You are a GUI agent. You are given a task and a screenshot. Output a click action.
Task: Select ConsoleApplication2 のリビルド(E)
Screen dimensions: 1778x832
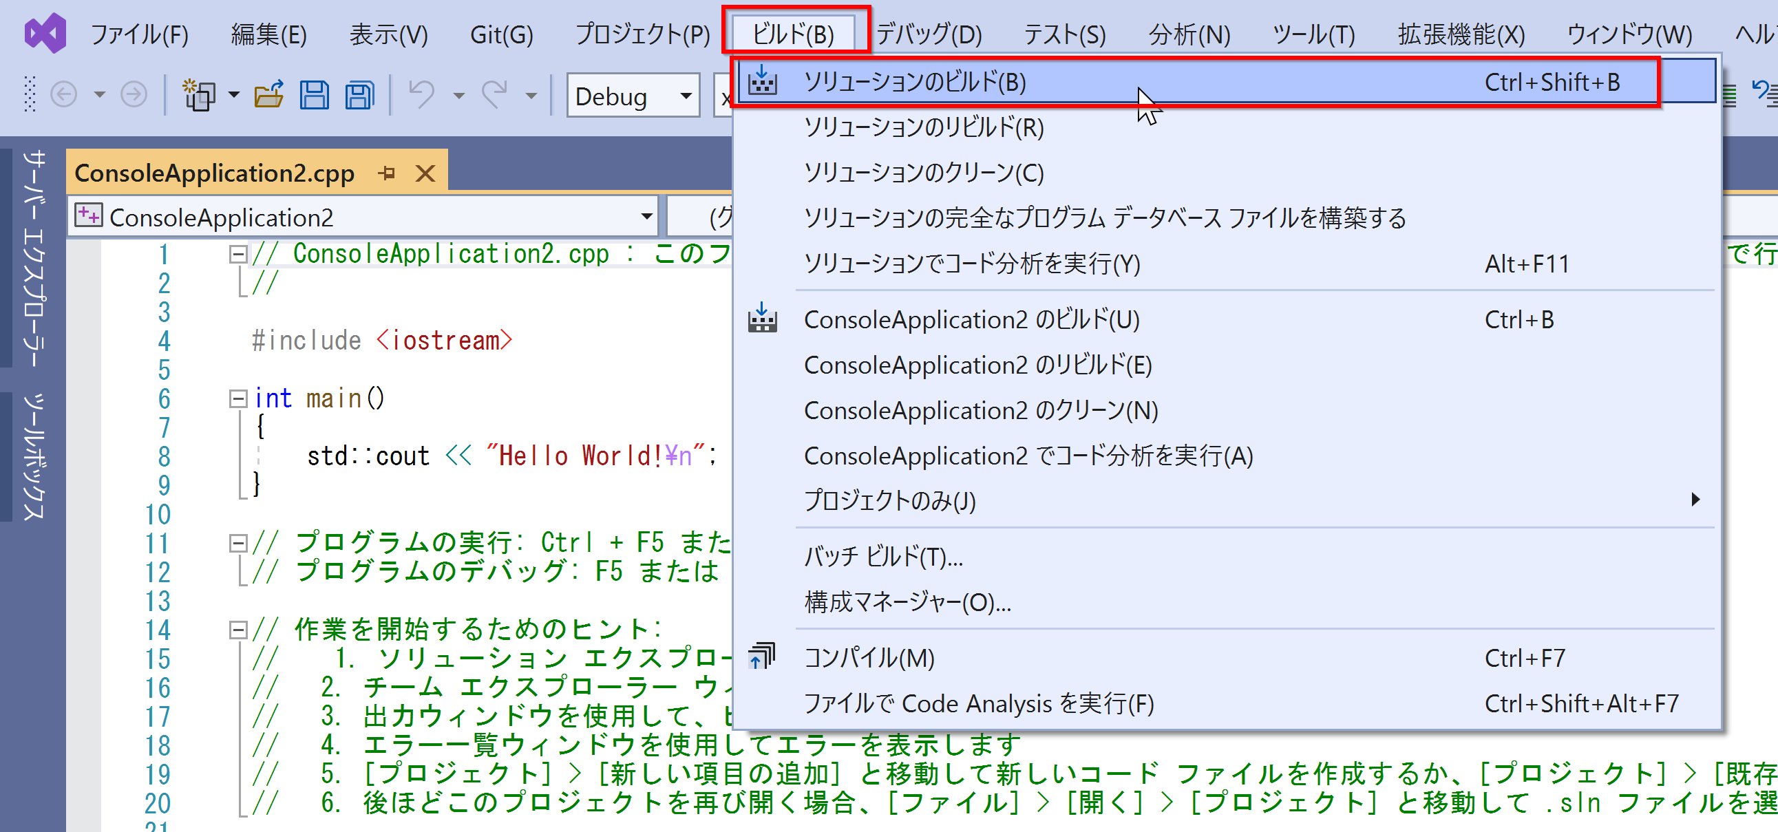click(x=1226, y=365)
